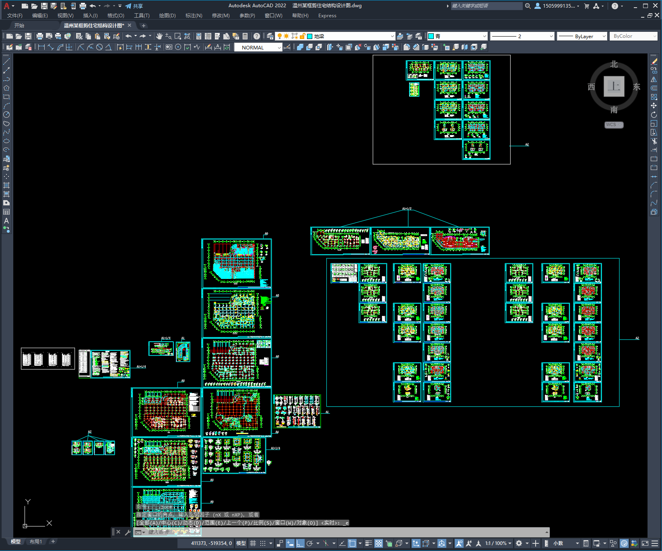Toggle snap mode in status bar
Viewport: 662px width, 551px height.
click(x=263, y=543)
